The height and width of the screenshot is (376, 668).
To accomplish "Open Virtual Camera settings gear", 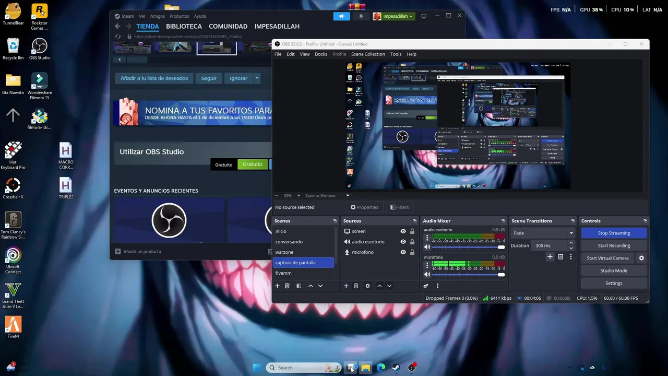I will tap(641, 258).
